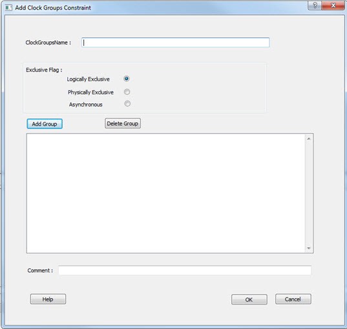Cancel the clock groups dialog
The width and height of the screenshot is (347, 329).
point(293,299)
